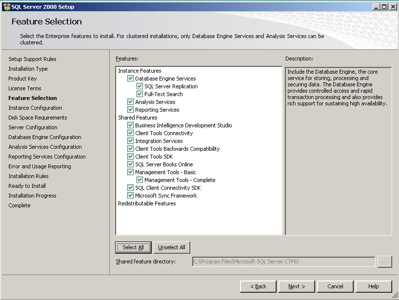
Task: Uncheck Analysis Services checkbox
Action: click(130, 102)
